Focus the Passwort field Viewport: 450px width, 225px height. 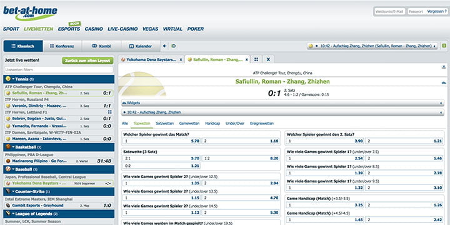(x=416, y=11)
